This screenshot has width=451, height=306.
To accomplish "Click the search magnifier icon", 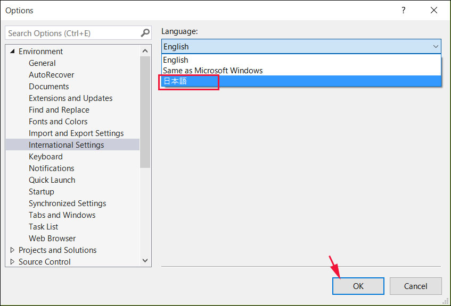I will (145, 33).
